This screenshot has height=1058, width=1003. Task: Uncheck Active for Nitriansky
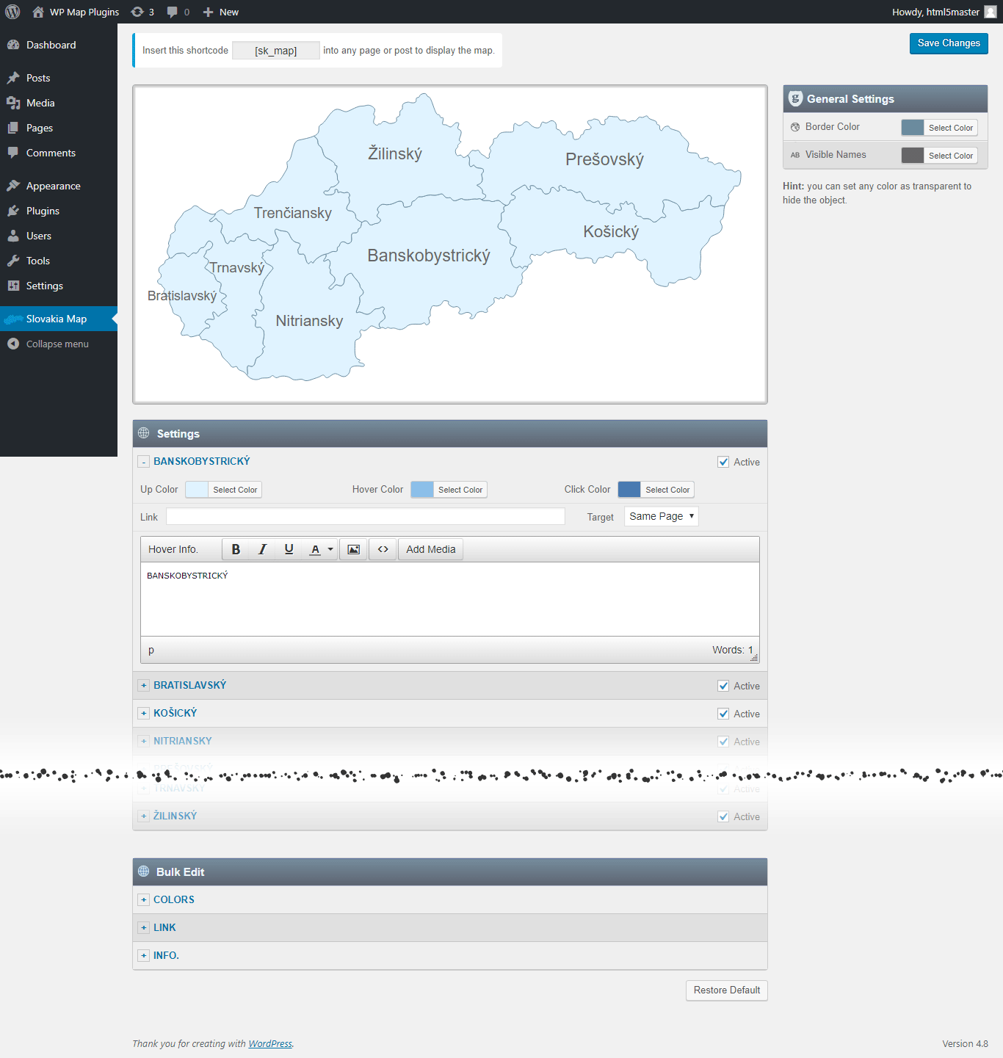point(724,742)
